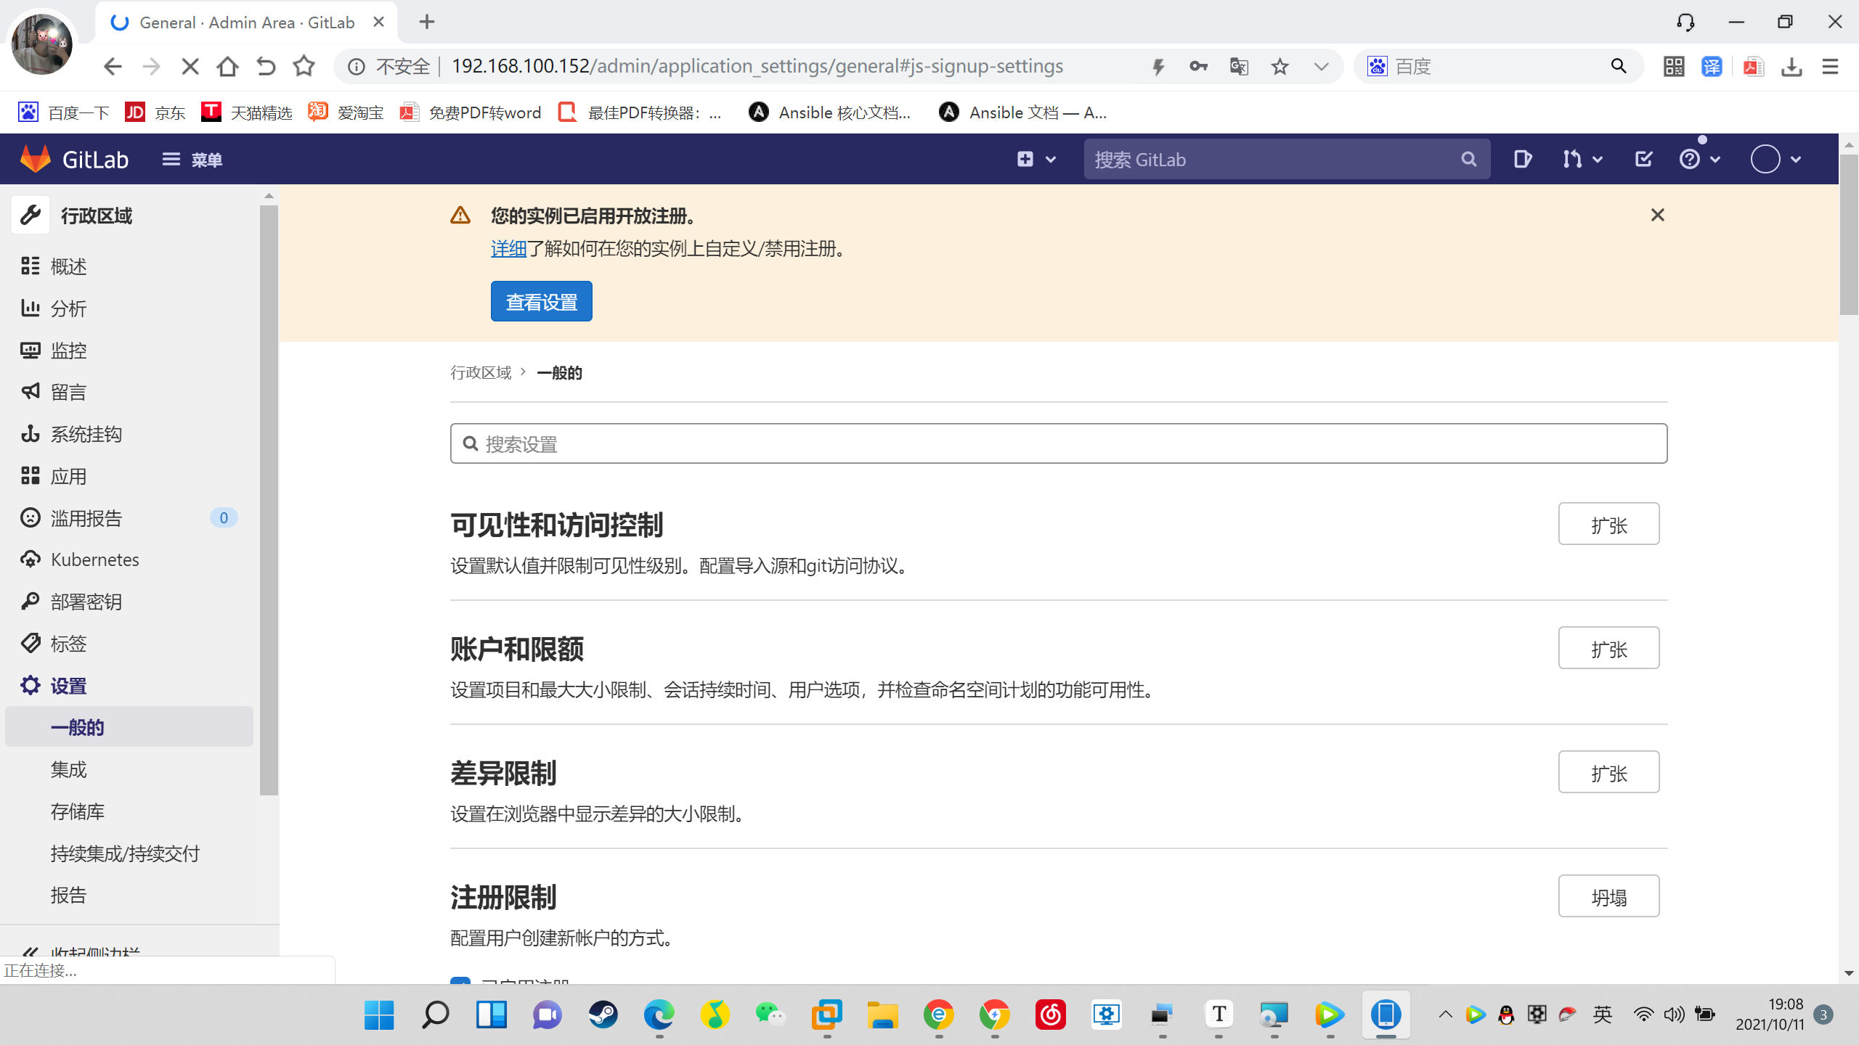
Task: Click the 行政区域 wrench header
Action: [x=73, y=216]
